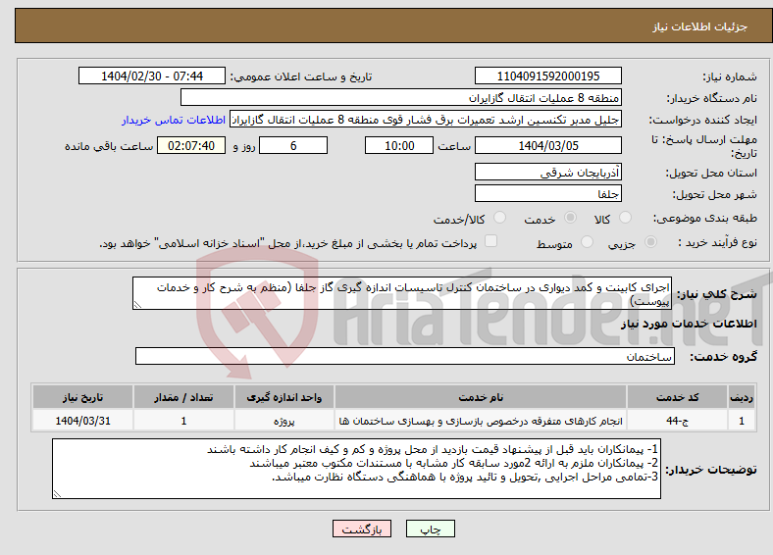Click the نام خدمت column header
This screenshot has height=555, width=773.
pyautogui.click(x=481, y=397)
